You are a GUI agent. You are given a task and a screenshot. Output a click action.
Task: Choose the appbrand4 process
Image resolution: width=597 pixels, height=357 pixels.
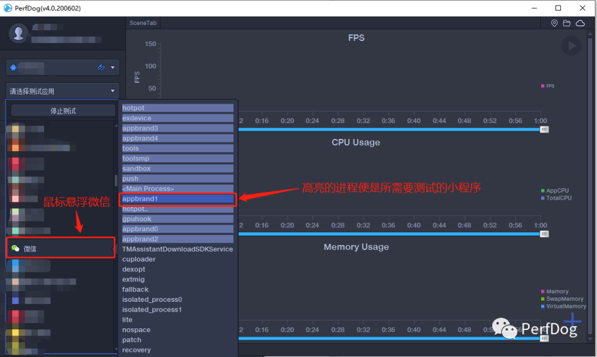click(x=177, y=138)
